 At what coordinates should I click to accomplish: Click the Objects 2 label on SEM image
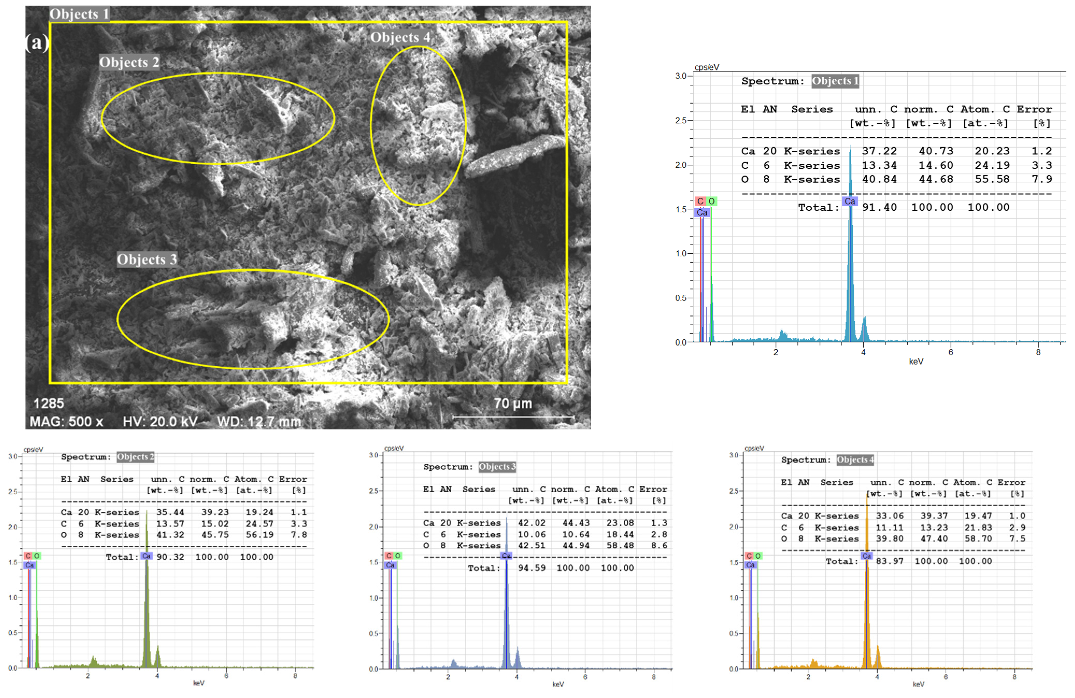click(129, 62)
